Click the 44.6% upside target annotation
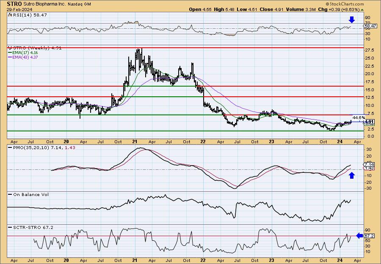This screenshot has height=264, width=381. (359, 117)
